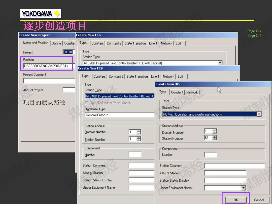Open AFS20D Station Type dropdown arrow

point(220,63)
